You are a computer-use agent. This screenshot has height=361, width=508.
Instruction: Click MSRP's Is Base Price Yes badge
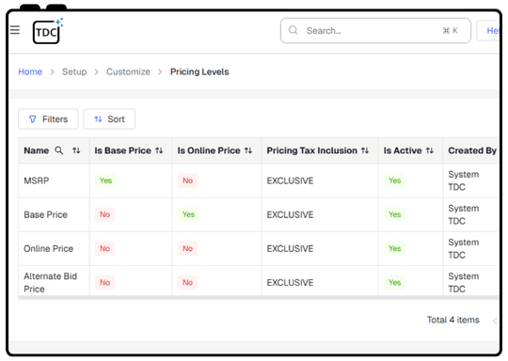pyautogui.click(x=105, y=180)
